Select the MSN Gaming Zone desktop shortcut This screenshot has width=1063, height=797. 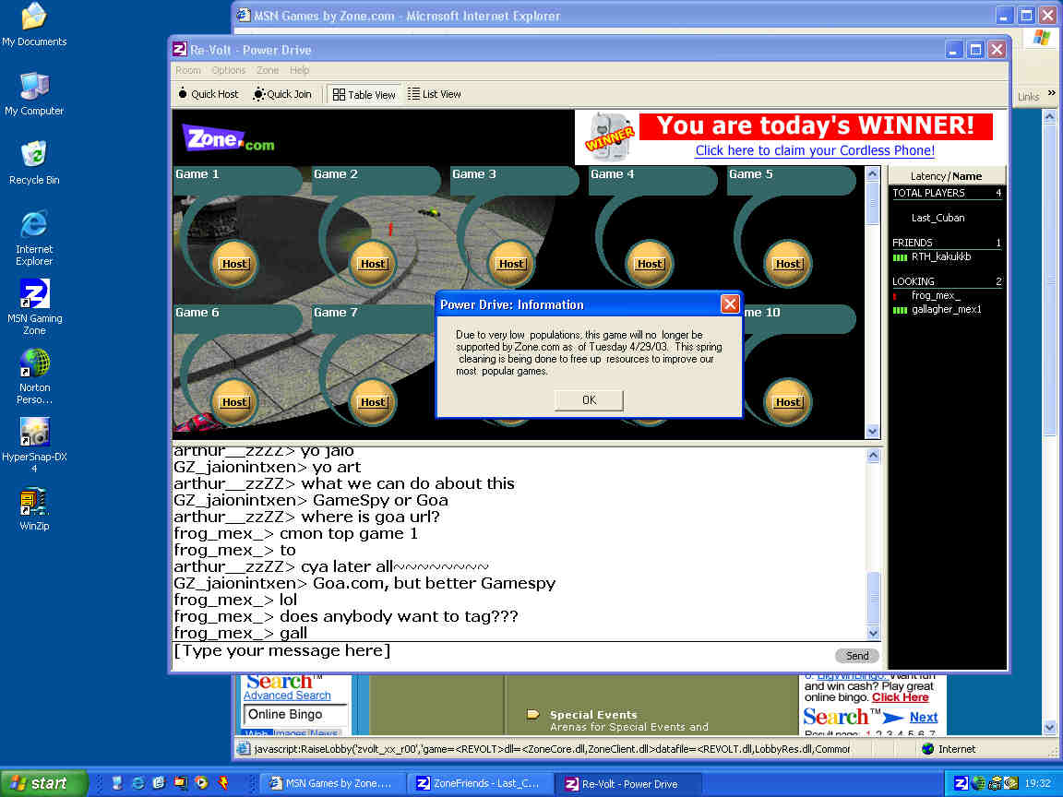tap(34, 307)
